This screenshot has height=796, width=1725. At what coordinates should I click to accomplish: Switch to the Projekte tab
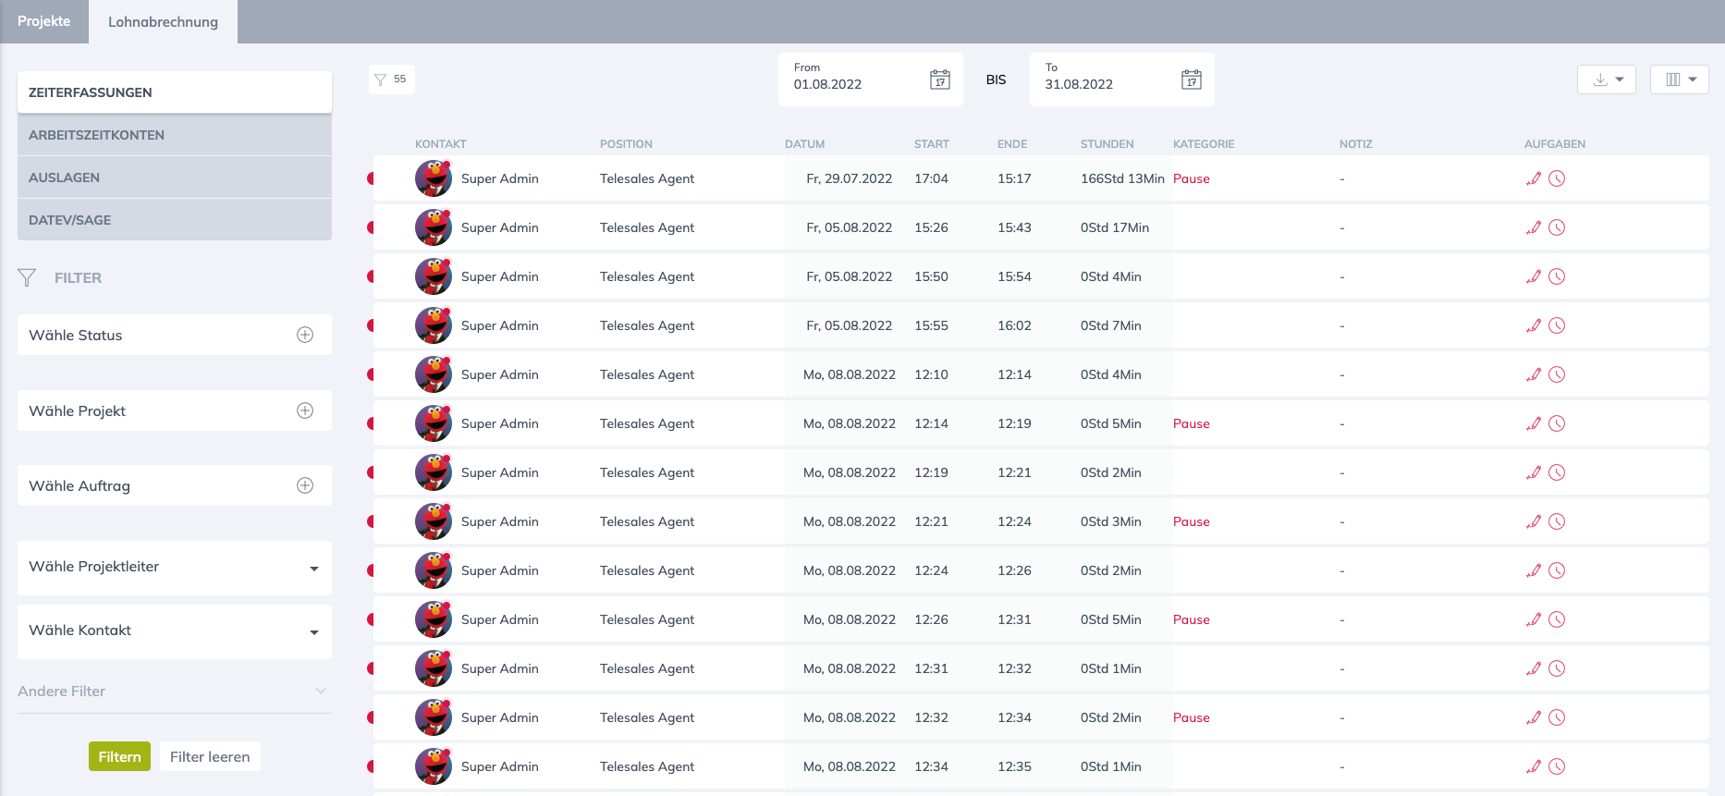pyautogui.click(x=43, y=21)
